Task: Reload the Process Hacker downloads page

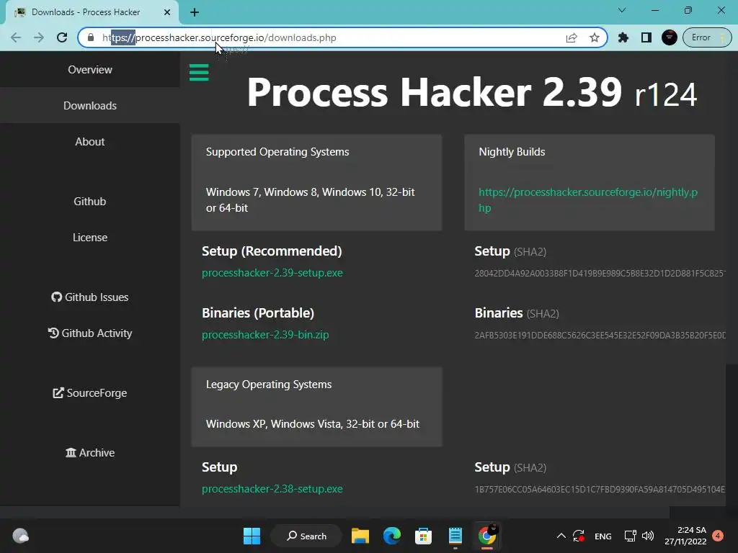Action: pyautogui.click(x=62, y=37)
